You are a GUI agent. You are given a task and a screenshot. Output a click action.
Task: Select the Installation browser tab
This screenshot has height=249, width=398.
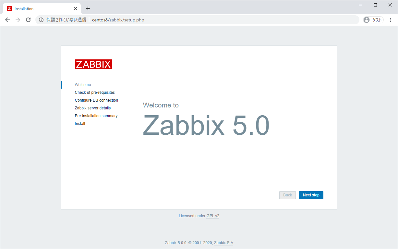click(42, 8)
